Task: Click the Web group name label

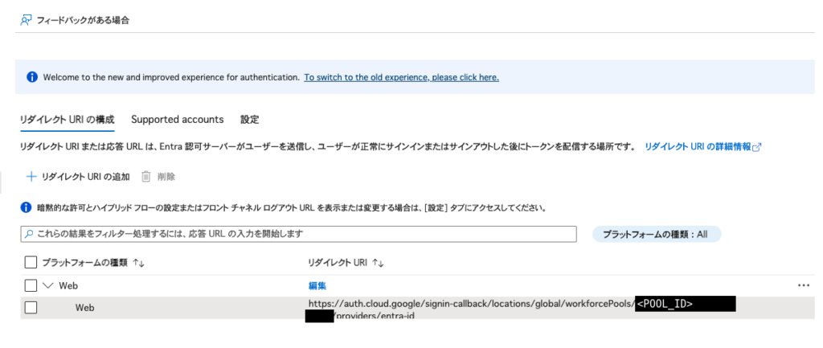Action: (x=68, y=285)
